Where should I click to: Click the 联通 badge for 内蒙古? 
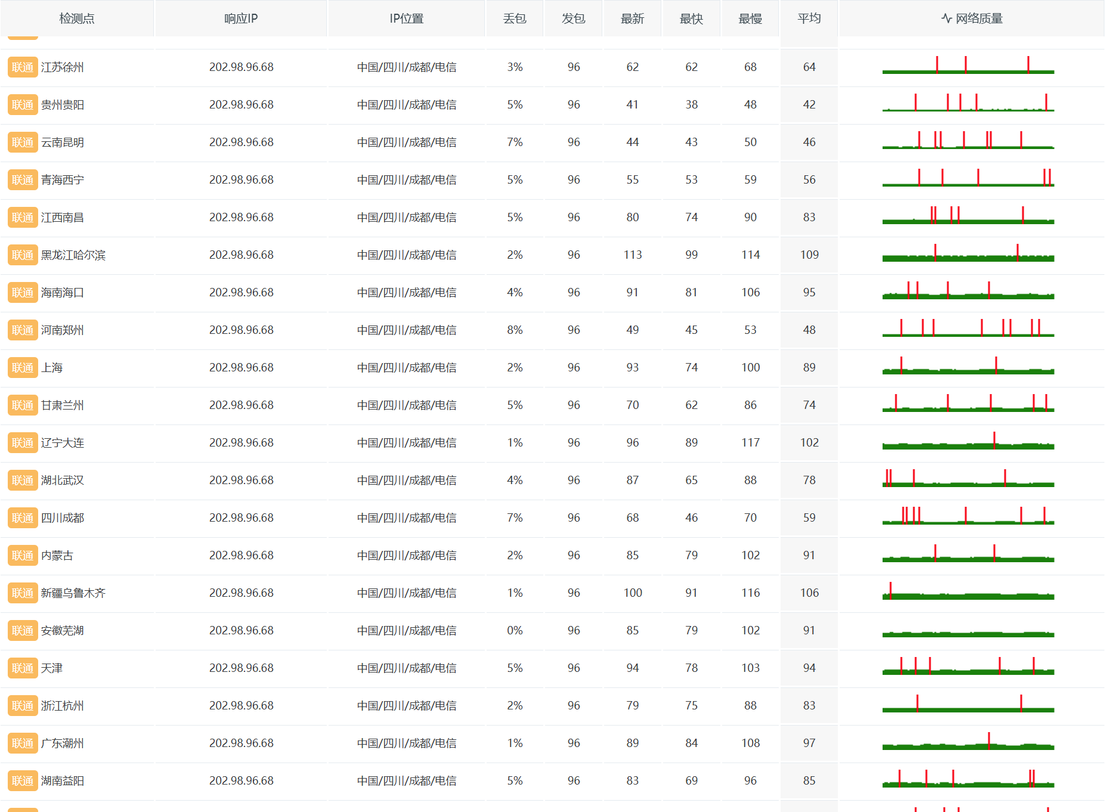pyautogui.click(x=23, y=556)
